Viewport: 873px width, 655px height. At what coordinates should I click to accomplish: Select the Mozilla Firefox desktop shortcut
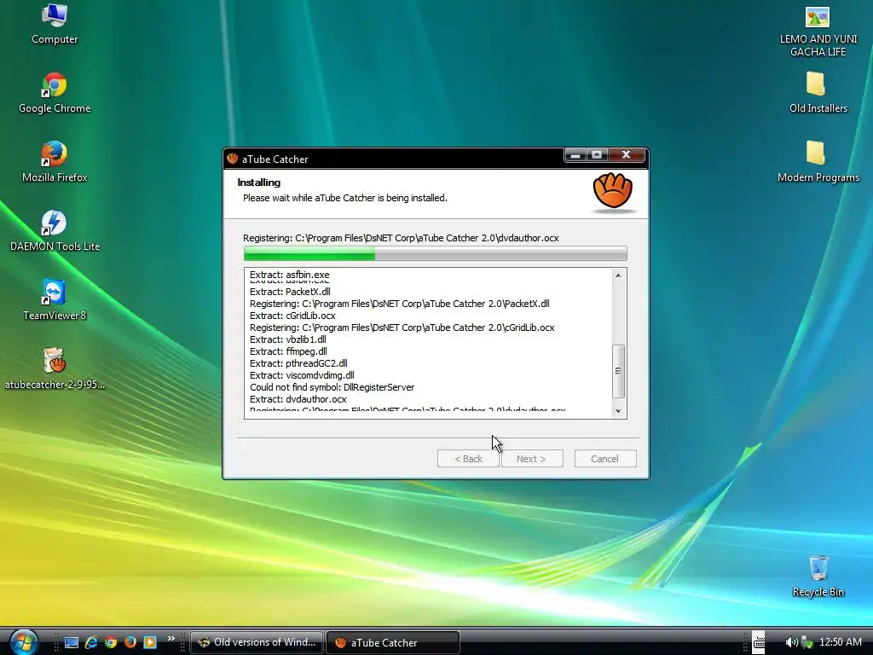click(x=55, y=163)
